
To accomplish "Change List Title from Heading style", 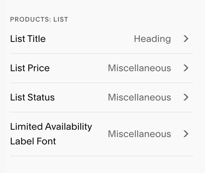I will pyautogui.click(x=152, y=39).
